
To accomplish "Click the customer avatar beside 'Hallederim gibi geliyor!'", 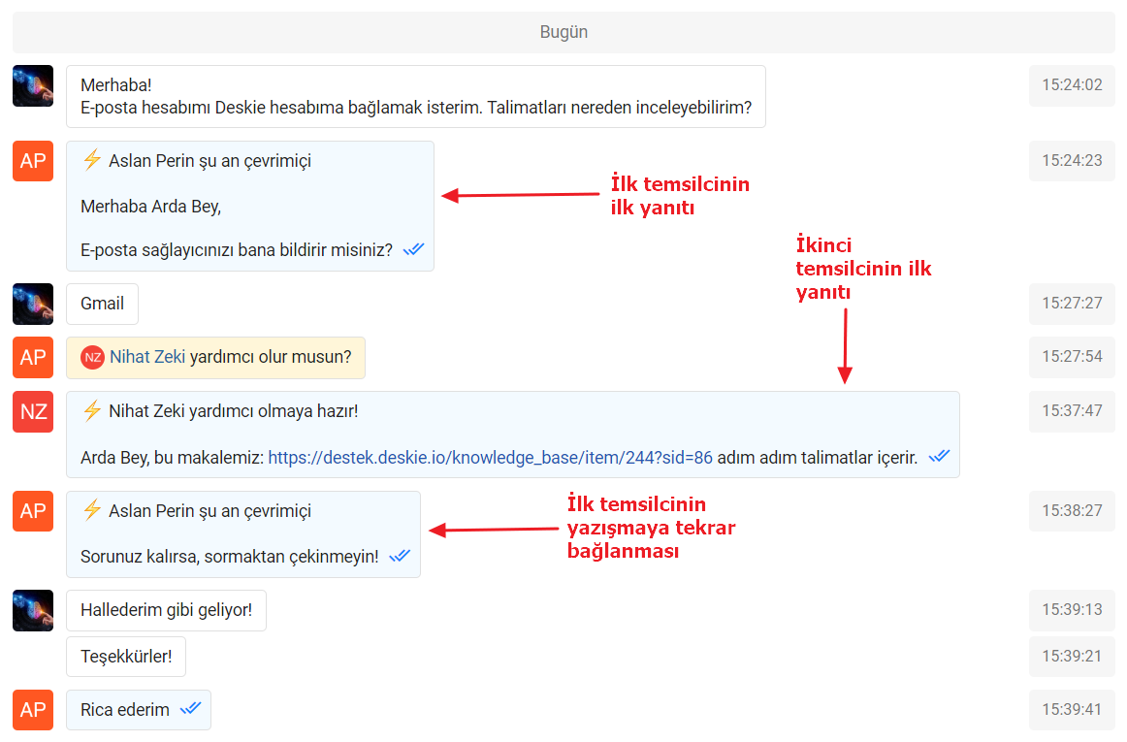I will [x=33, y=610].
